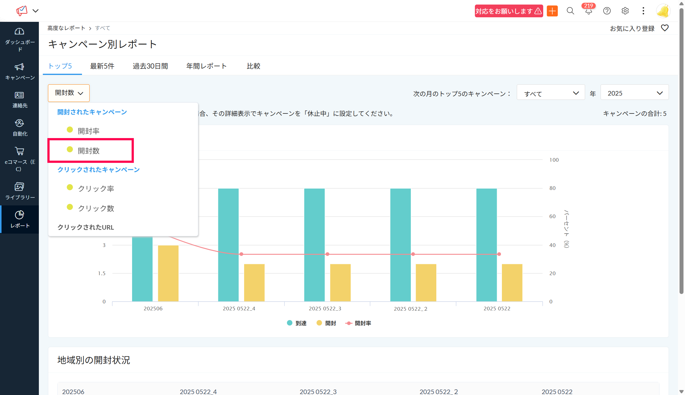Open the Automation (自動化) sidebar icon
Image resolution: width=685 pixels, height=395 pixels.
click(19, 123)
